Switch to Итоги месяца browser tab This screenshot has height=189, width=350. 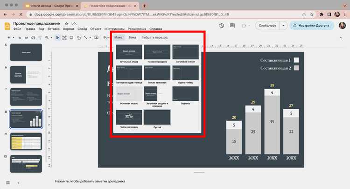(x=52, y=6)
